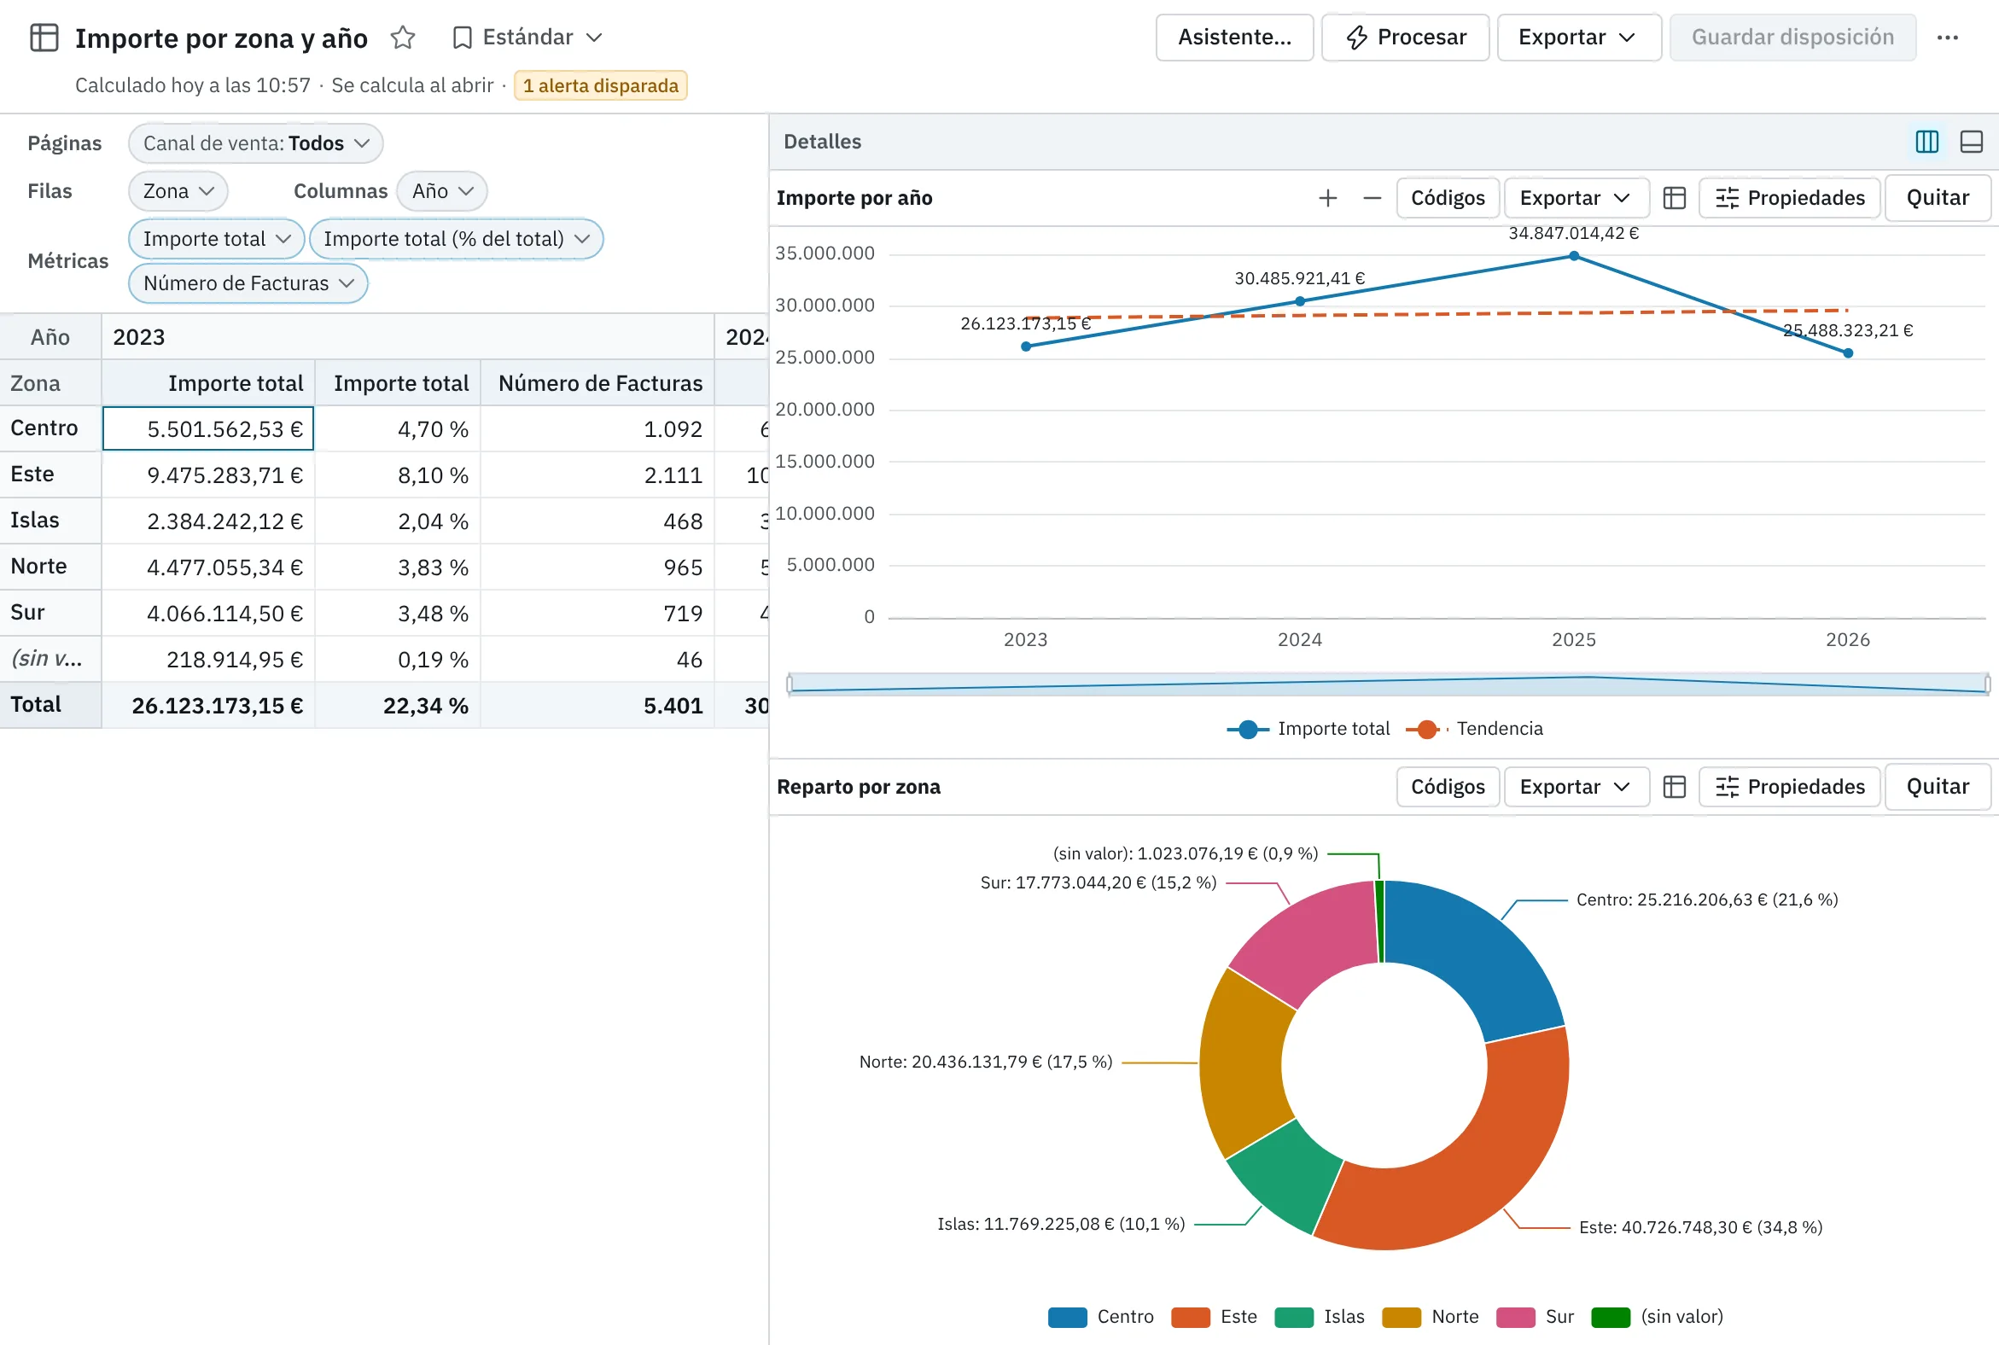1999x1345 pixels.
Task: Open the Exportar dropdown in header
Action: [1578, 38]
